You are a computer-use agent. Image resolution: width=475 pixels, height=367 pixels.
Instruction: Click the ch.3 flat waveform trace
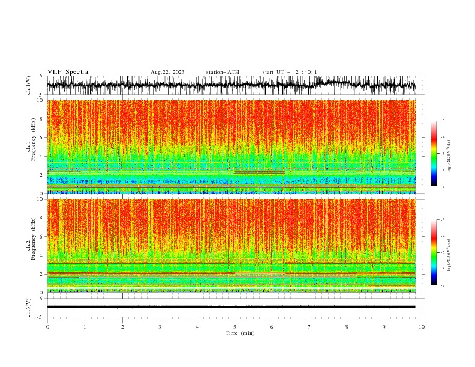231,307
